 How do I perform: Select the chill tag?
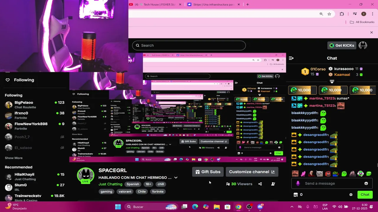click(x=161, y=184)
